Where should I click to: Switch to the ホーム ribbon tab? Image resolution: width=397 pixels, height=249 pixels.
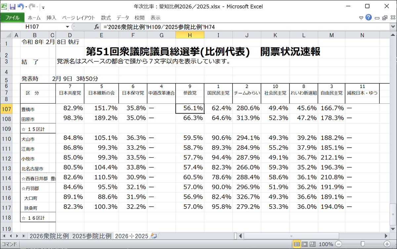click(x=34, y=18)
